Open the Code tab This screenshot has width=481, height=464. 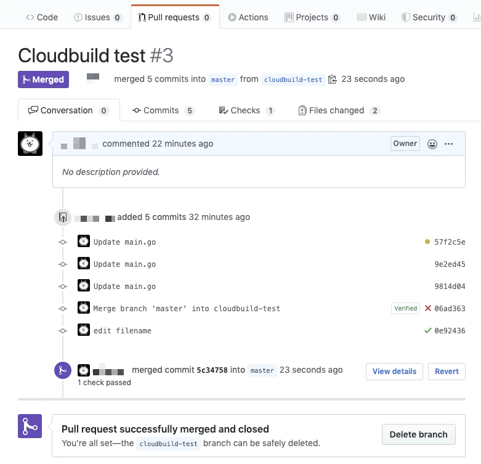42,17
